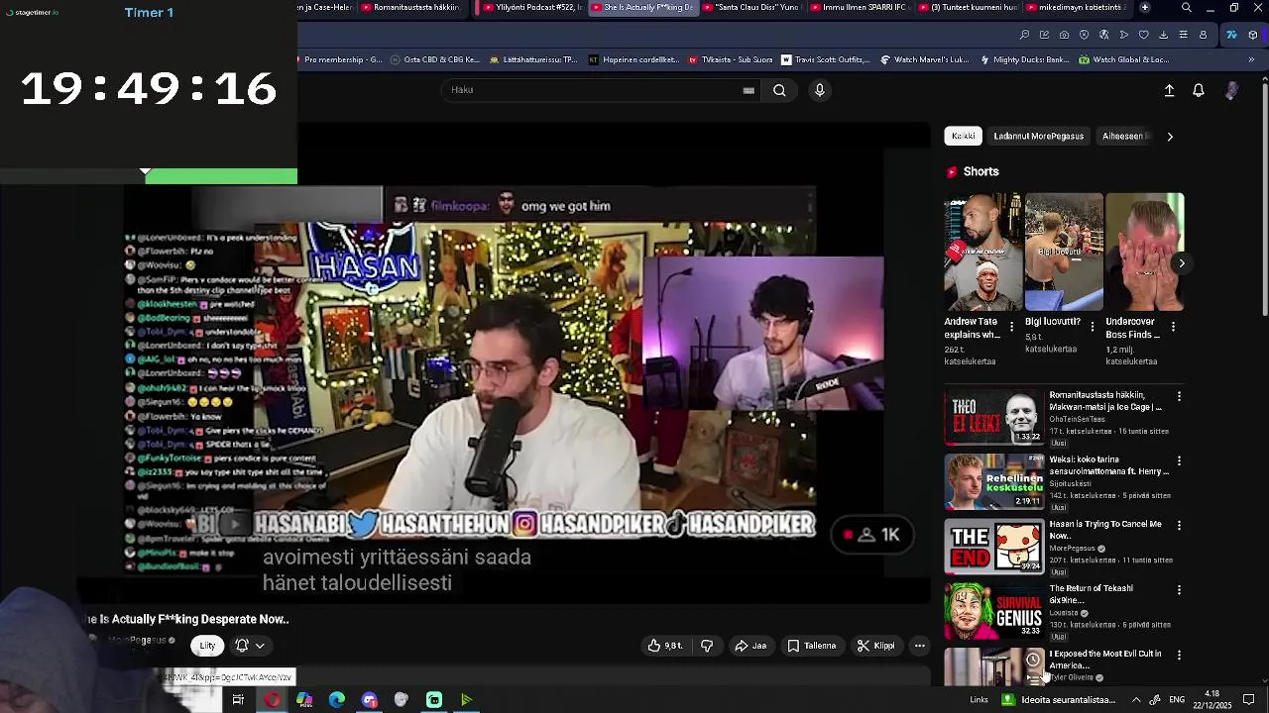Open the clock and date in taskbar

(1211, 700)
